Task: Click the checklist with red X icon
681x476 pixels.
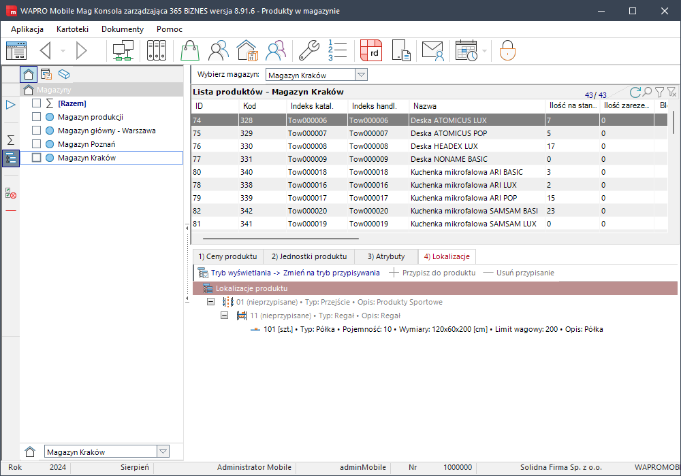Action: point(11,193)
